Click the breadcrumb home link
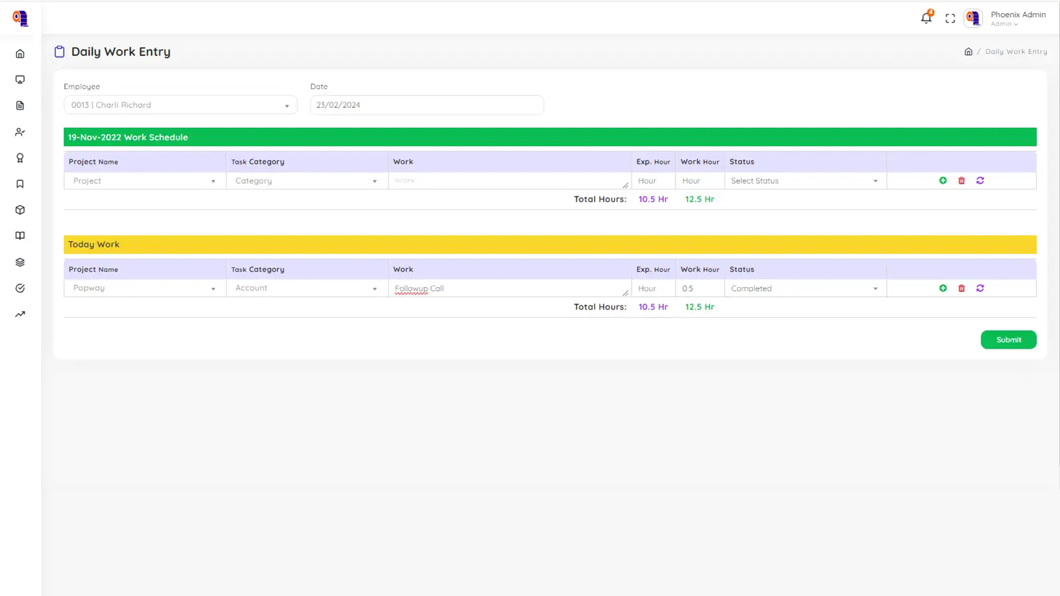Screen dimensions: 1060x596 point(968,52)
